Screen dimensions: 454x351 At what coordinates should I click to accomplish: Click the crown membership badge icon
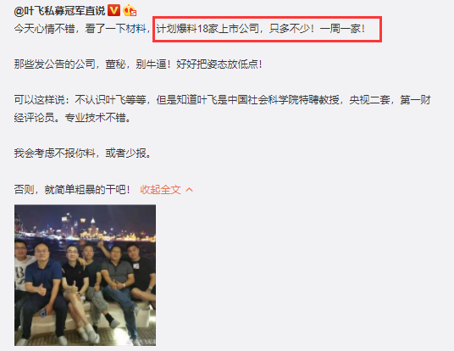click(130, 11)
